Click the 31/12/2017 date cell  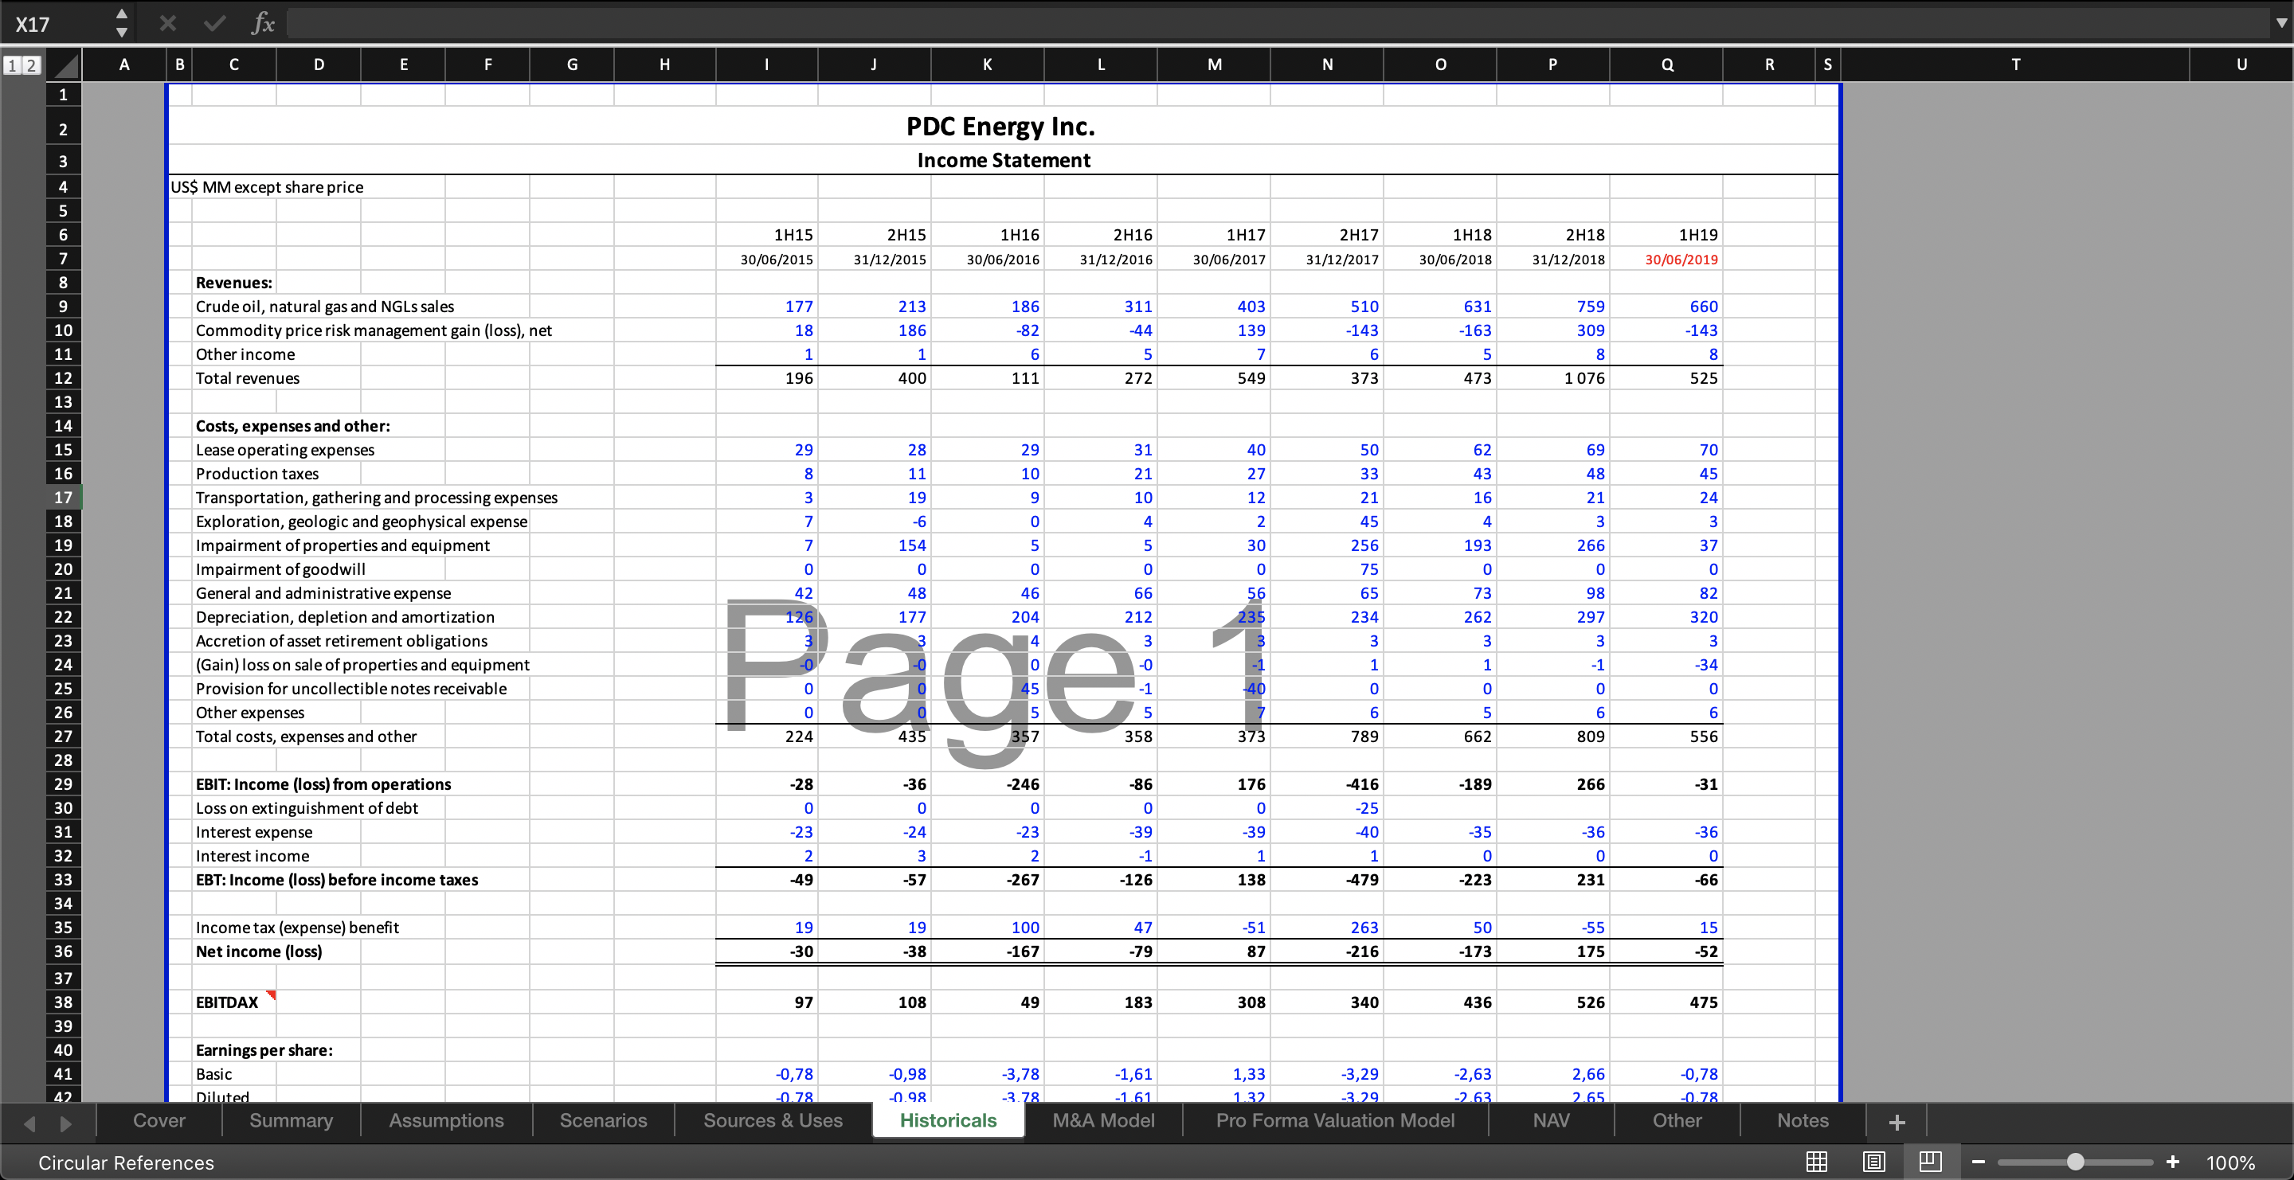(x=1327, y=259)
